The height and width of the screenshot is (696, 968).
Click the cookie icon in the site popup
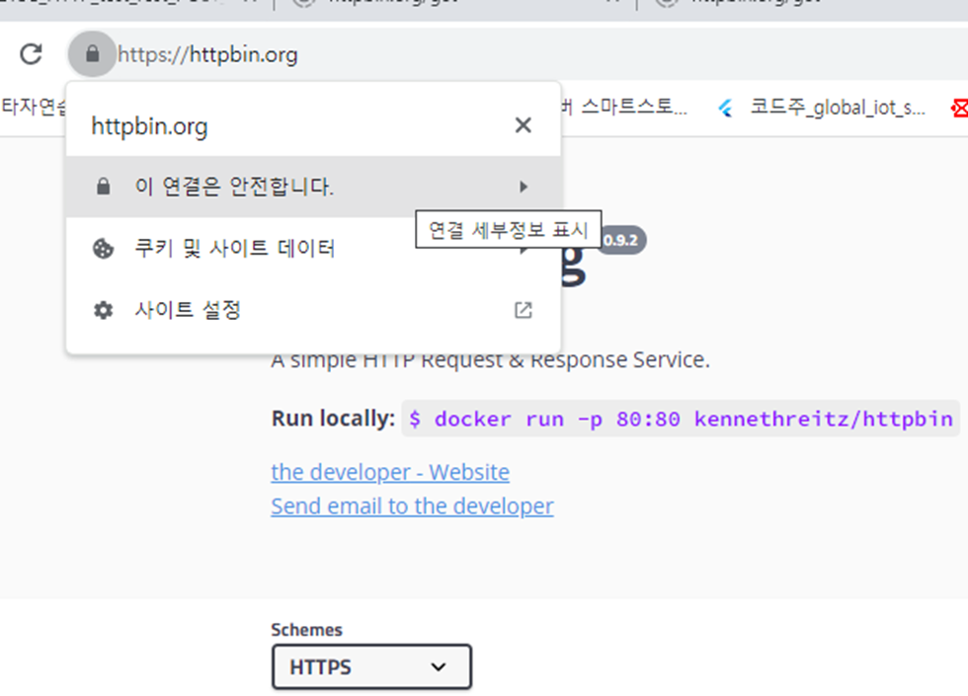click(103, 249)
